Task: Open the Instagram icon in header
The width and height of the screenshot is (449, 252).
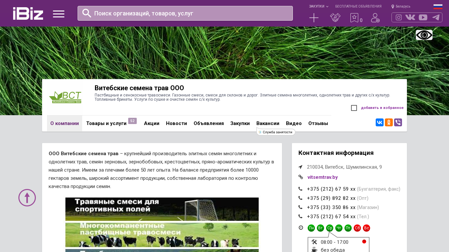Action: [399, 17]
